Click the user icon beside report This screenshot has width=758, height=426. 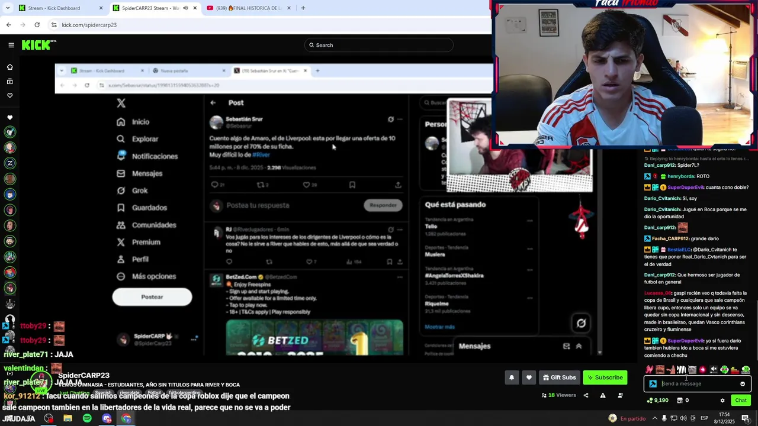pyautogui.click(x=620, y=395)
